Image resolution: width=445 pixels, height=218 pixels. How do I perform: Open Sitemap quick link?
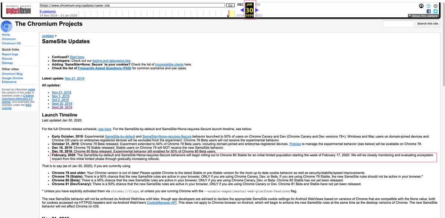tap(7, 63)
